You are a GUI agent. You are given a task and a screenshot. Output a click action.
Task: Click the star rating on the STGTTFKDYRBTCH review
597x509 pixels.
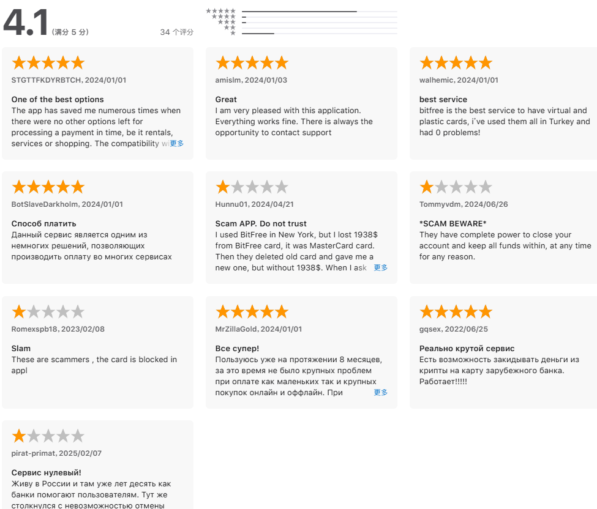coord(48,63)
